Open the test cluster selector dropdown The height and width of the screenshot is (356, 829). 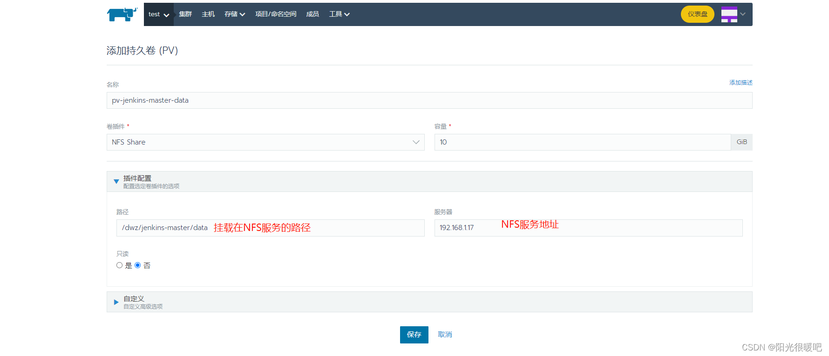(158, 14)
